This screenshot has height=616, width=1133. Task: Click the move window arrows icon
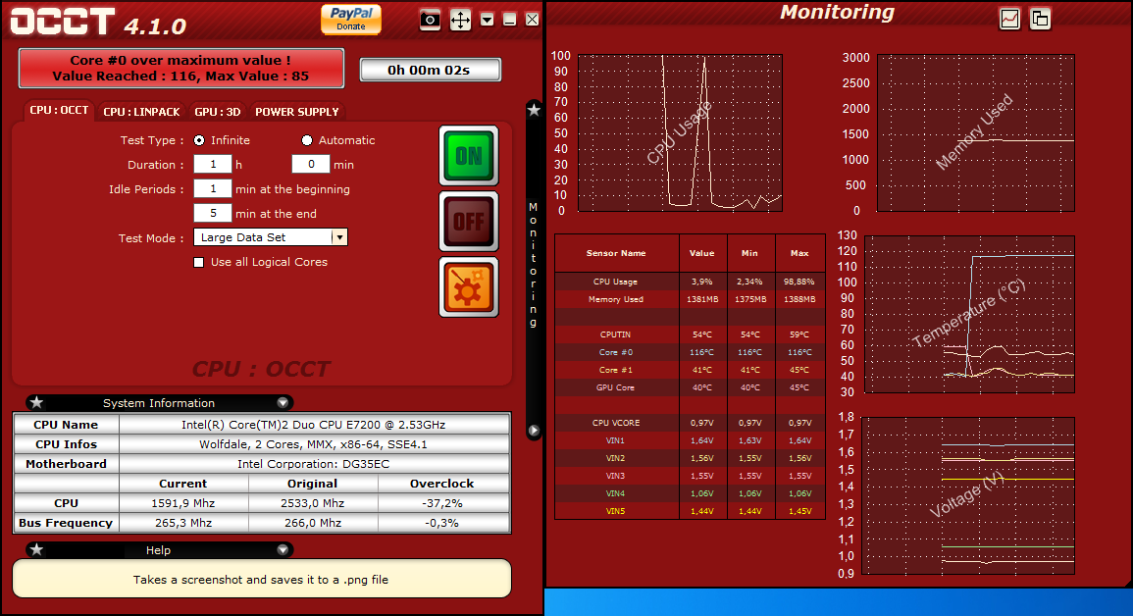(x=460, y=20)
